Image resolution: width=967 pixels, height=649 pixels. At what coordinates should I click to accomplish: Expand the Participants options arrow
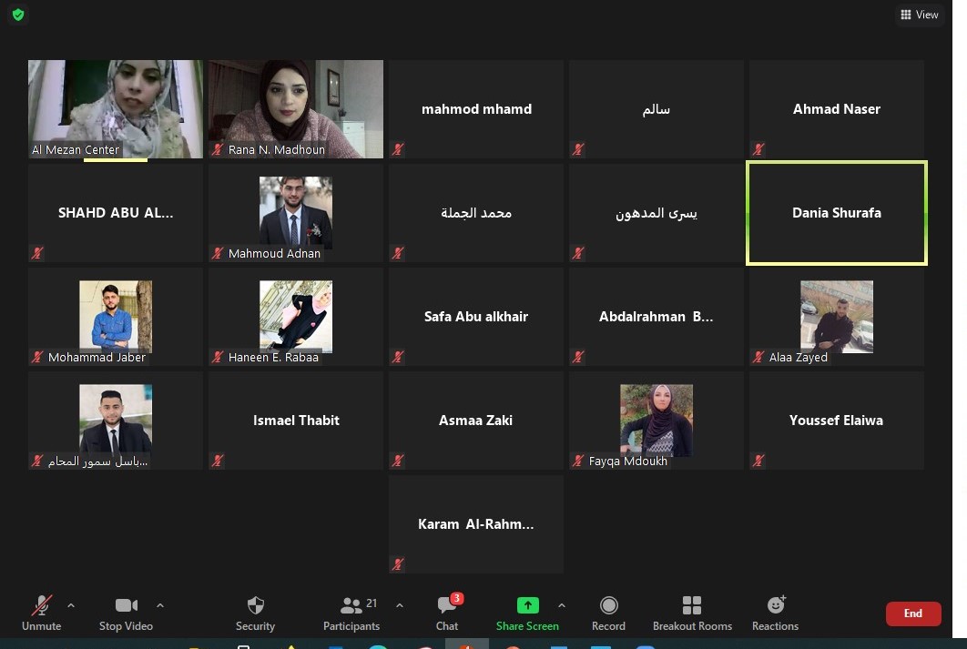point(399,605)
